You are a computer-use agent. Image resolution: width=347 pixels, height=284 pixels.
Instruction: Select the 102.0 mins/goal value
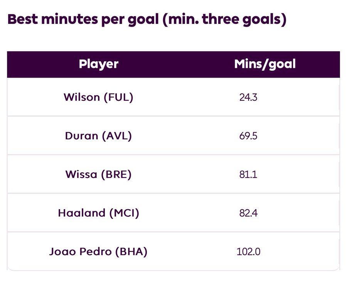[248, 252]
